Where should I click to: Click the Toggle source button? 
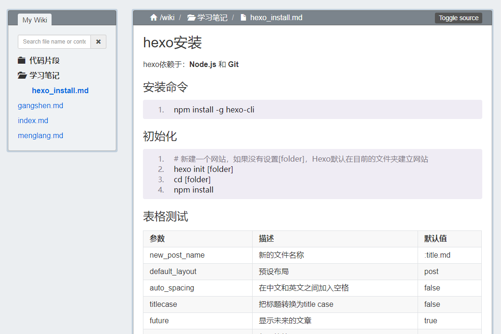(458, 18)
